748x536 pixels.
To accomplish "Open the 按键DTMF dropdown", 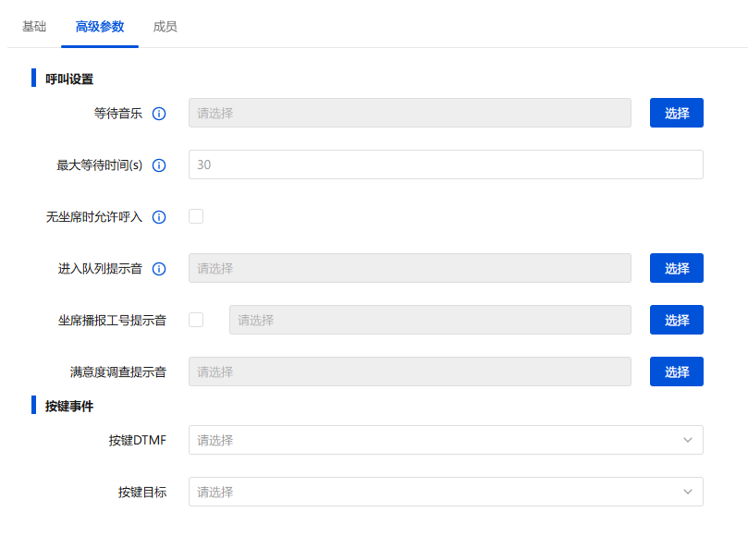I will (x=445, y=440).
